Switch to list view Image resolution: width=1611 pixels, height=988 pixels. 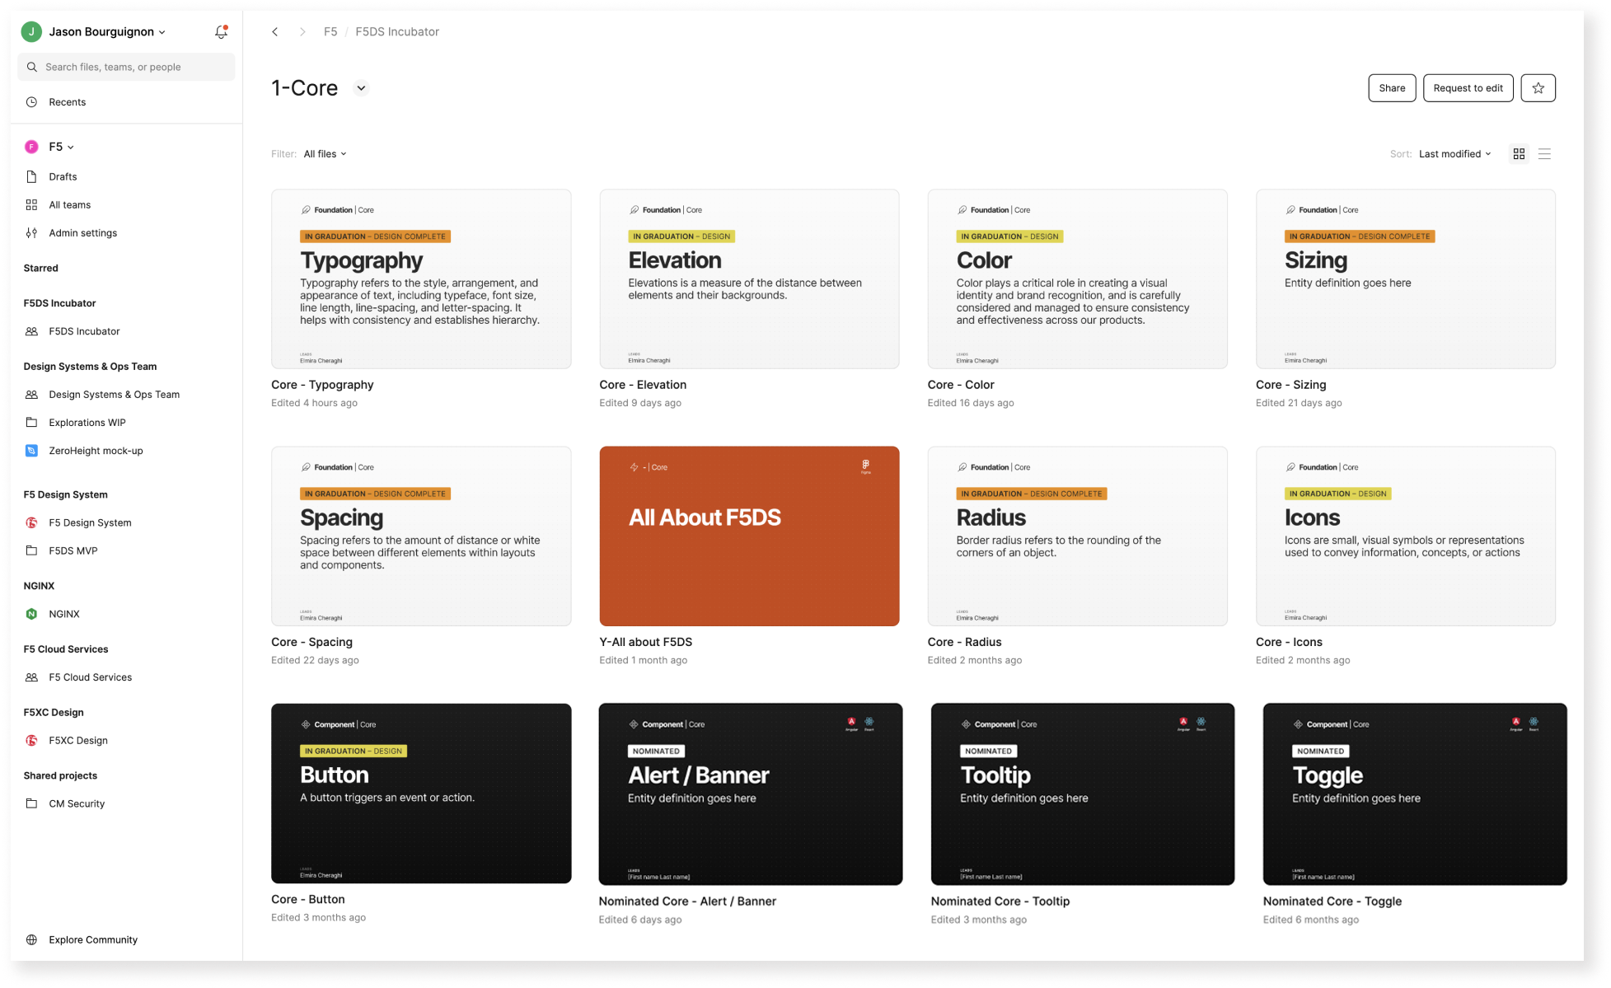1544,154
